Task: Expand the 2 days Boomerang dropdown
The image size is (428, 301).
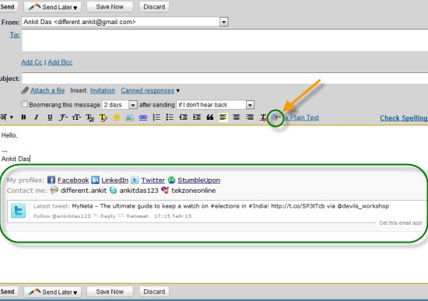Action: click(132, 105)
